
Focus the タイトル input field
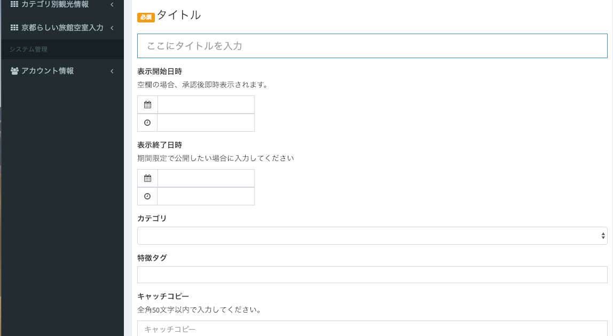pos(372,46)
